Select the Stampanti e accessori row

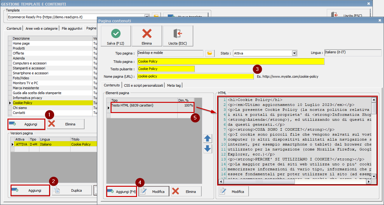[53, 68]
